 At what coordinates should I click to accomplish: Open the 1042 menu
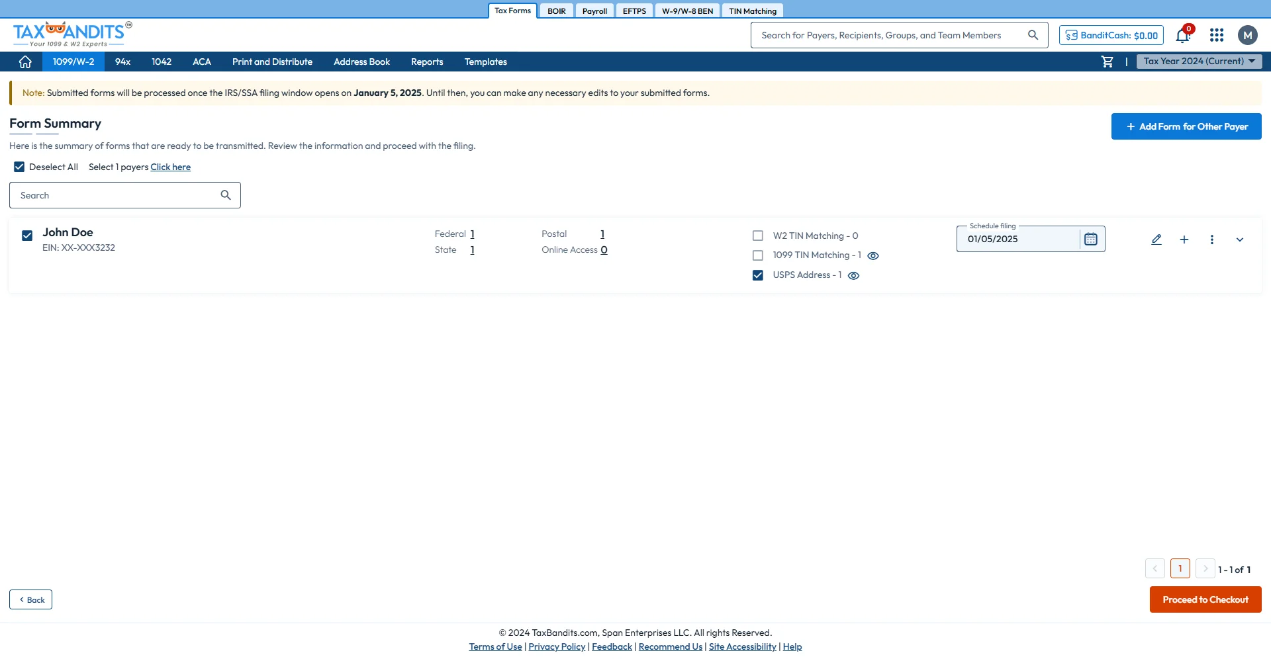[162, 62]
